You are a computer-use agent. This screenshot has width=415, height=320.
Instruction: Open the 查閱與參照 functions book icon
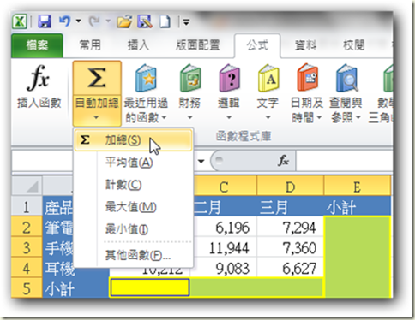(x=346, y=78)
